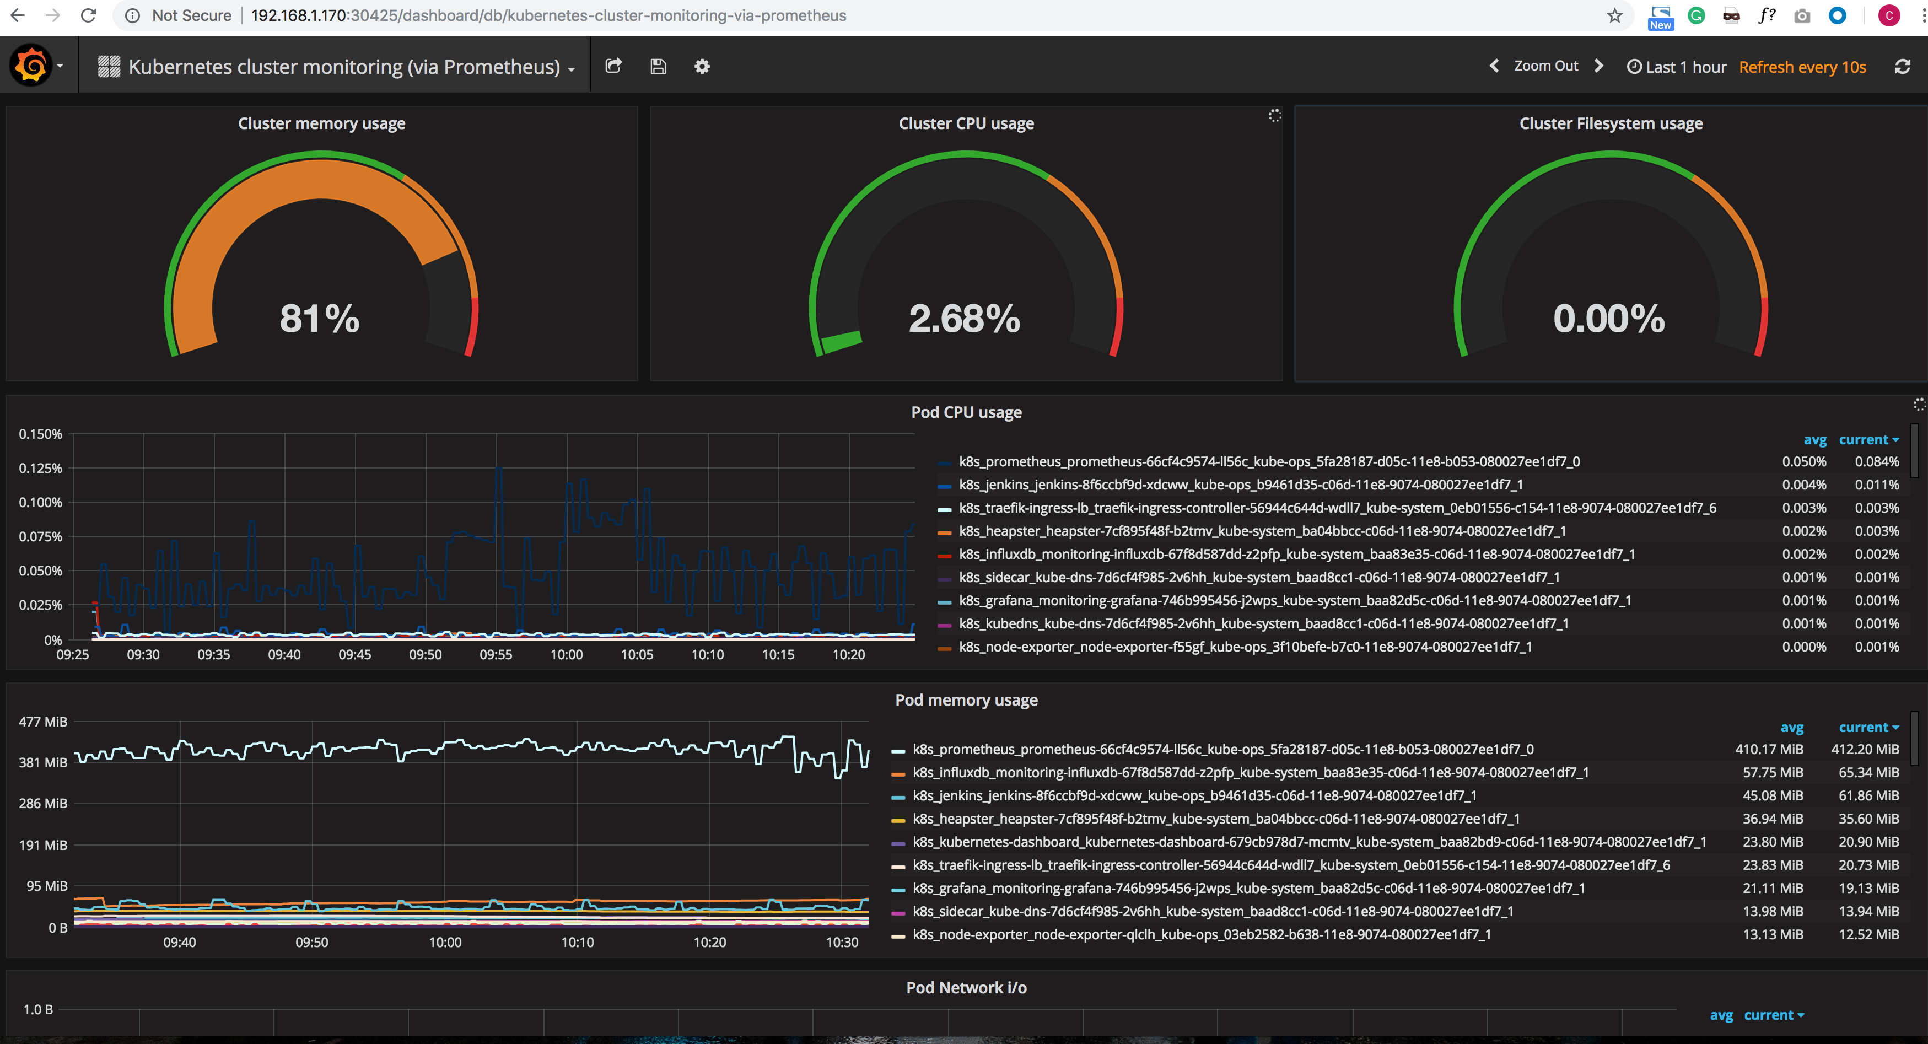Click browser back arrow

[17, 16]
